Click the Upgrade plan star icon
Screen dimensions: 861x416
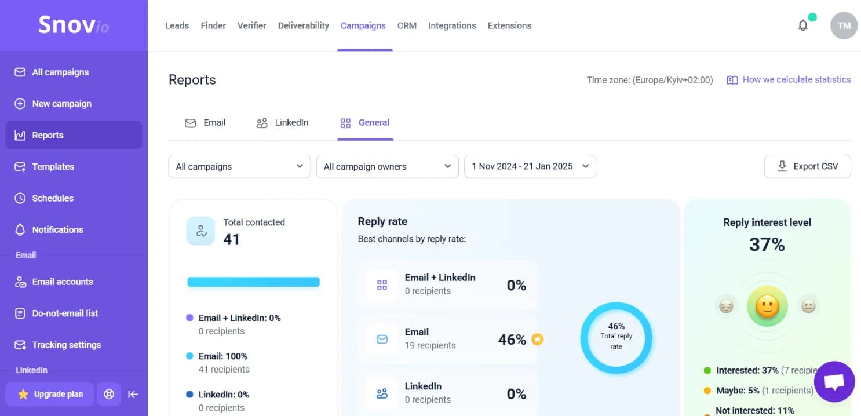[23, 394]
